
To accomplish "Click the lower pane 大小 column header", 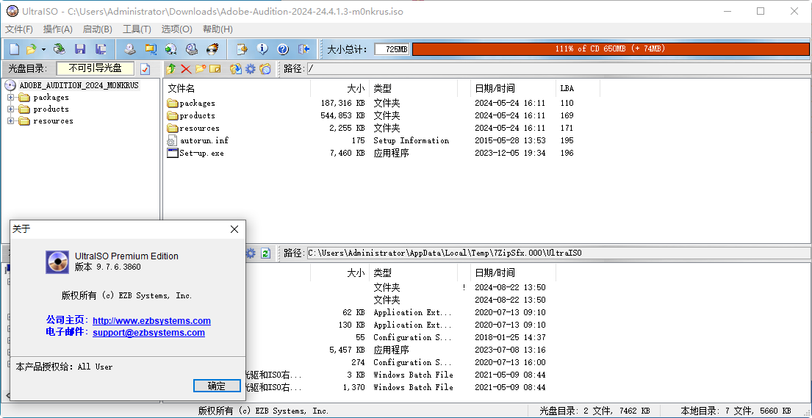I will point(339,273).
